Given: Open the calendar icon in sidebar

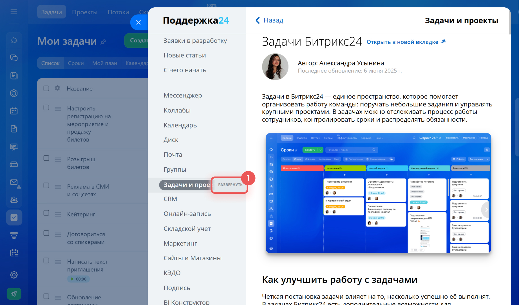Looking at the screenshot, I should [x=14, y=111].
